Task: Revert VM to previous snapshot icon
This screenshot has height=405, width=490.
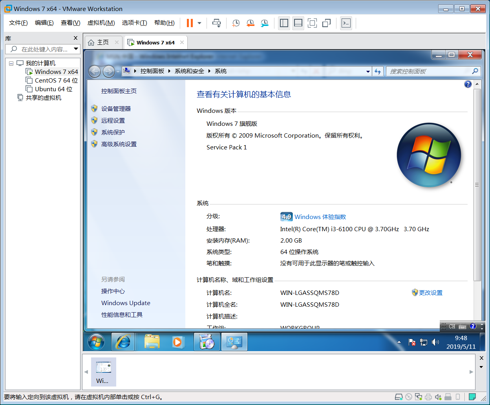Action: [x=250, y=23]
